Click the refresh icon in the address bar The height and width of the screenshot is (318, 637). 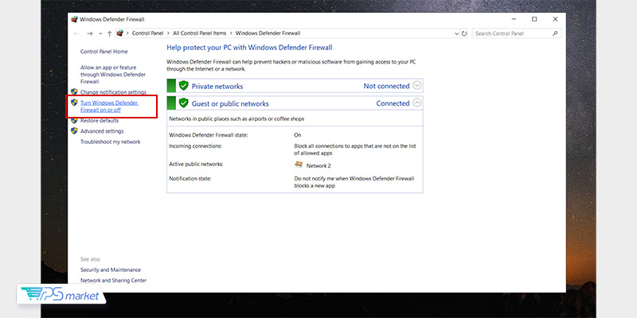pyautogui.click(x=464, y=33)
